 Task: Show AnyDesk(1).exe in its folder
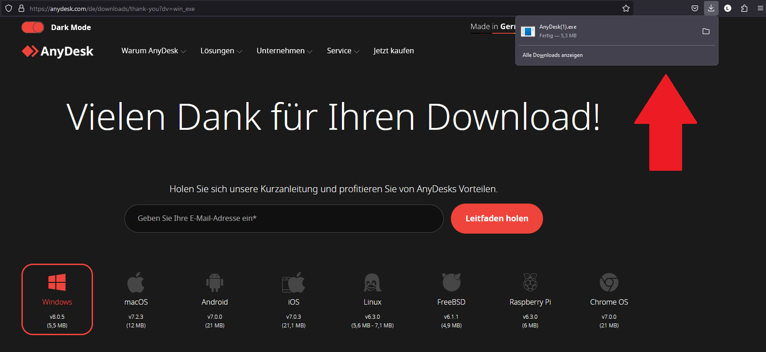coord(706,31)
